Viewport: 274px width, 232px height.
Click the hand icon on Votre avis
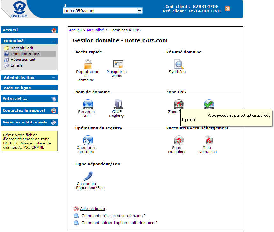[54, 99]
